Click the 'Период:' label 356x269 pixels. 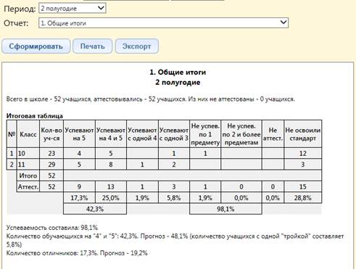click(20, 9)
